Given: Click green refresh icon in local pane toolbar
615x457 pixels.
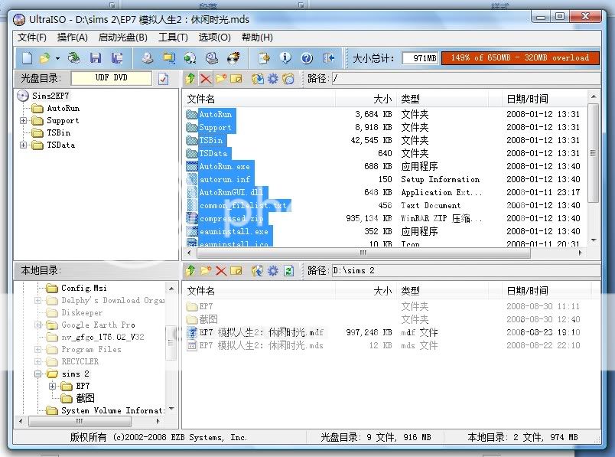Looking at the screenshot, I should (288, 270).
